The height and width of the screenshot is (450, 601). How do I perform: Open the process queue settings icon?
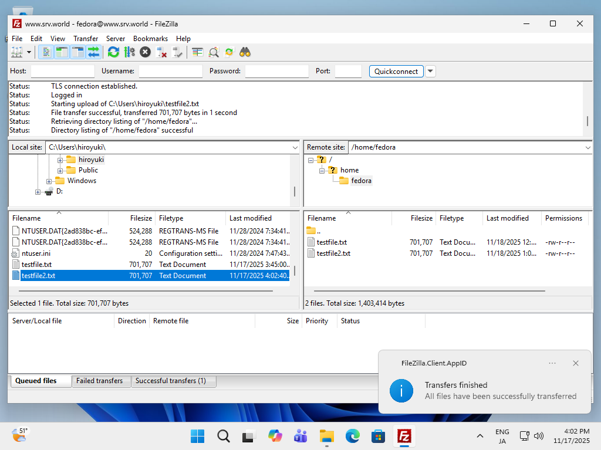tap(129, 52)
